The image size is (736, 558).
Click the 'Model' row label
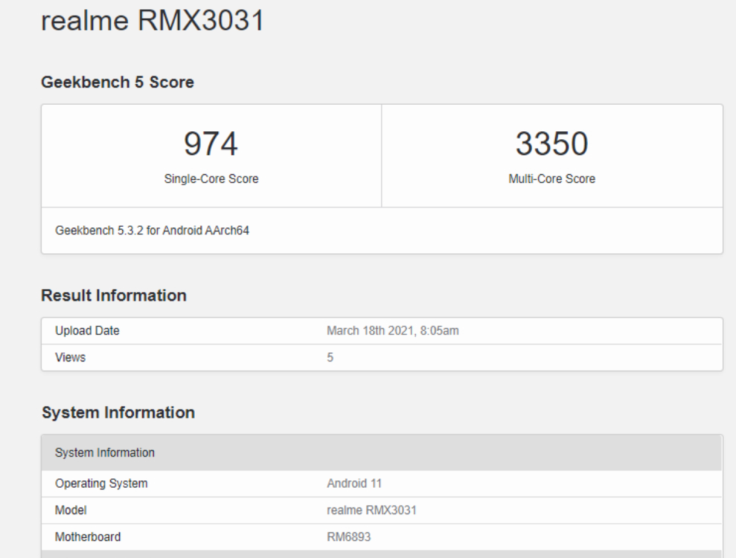click(x=71, y=510)
